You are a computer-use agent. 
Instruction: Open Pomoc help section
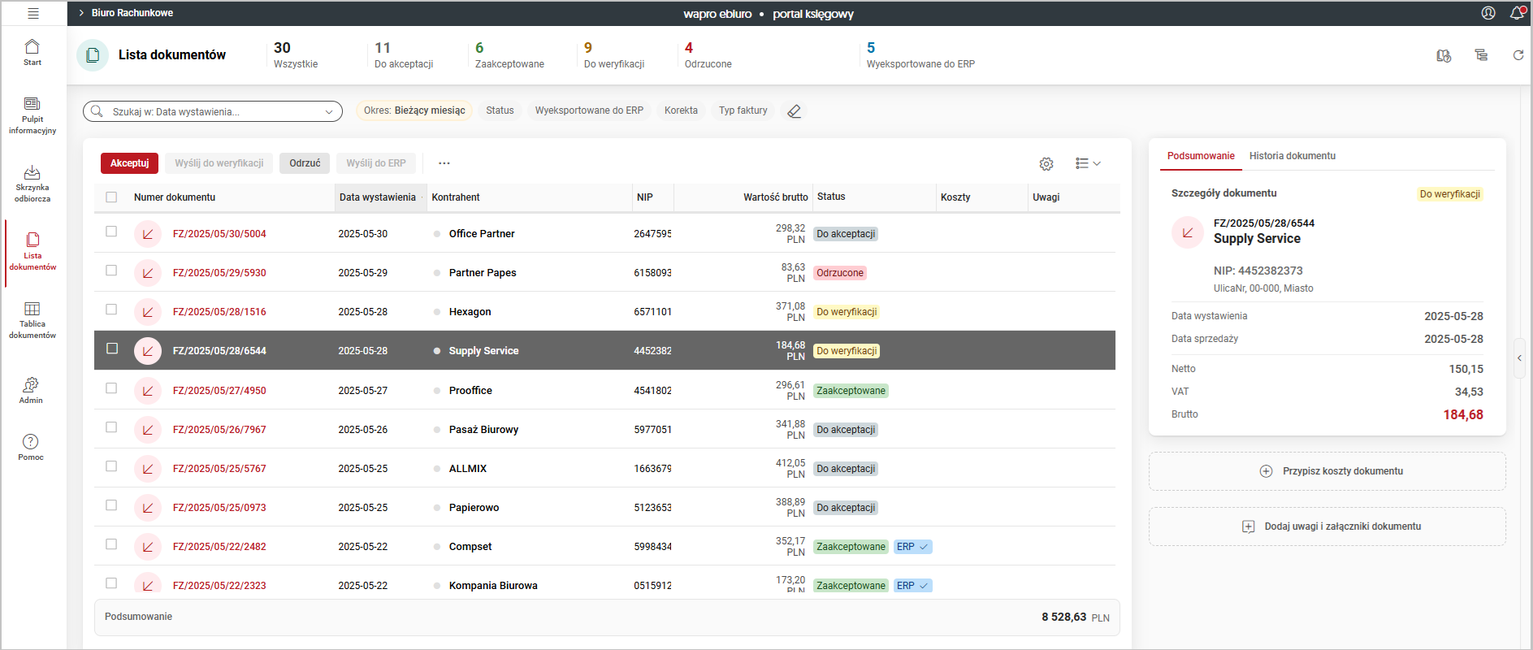click(31, 447)
